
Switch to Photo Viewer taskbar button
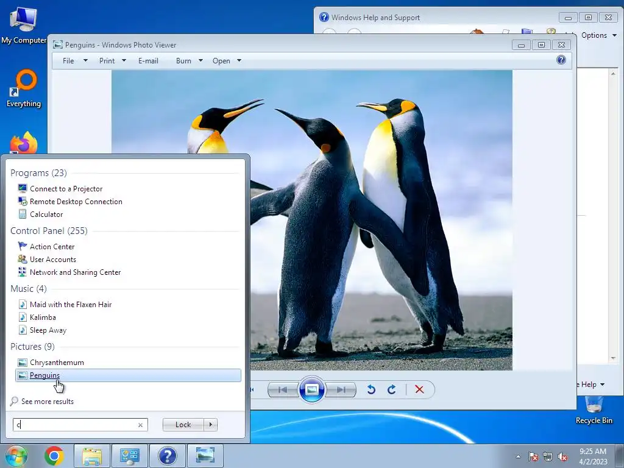click(x=205, y=456)
